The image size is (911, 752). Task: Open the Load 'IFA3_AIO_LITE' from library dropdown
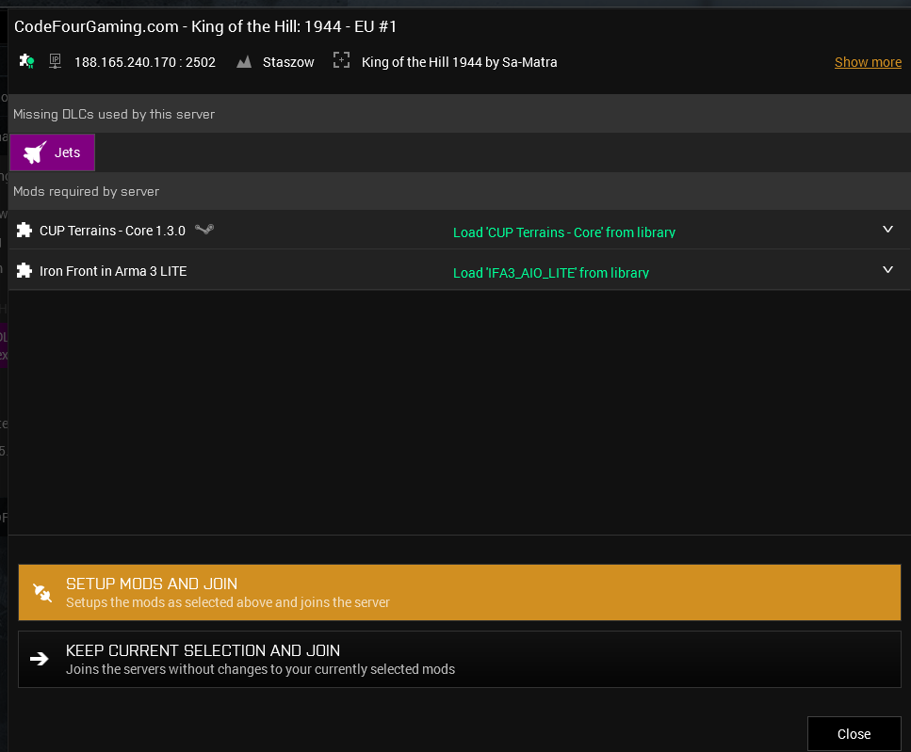(x=551, y=273)
